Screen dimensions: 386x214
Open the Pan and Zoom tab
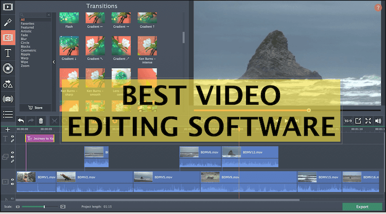(x=8, y=99)
